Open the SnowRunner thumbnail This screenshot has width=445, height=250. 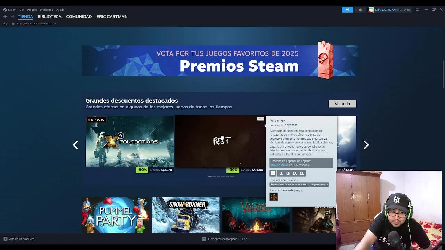(186, 215)
